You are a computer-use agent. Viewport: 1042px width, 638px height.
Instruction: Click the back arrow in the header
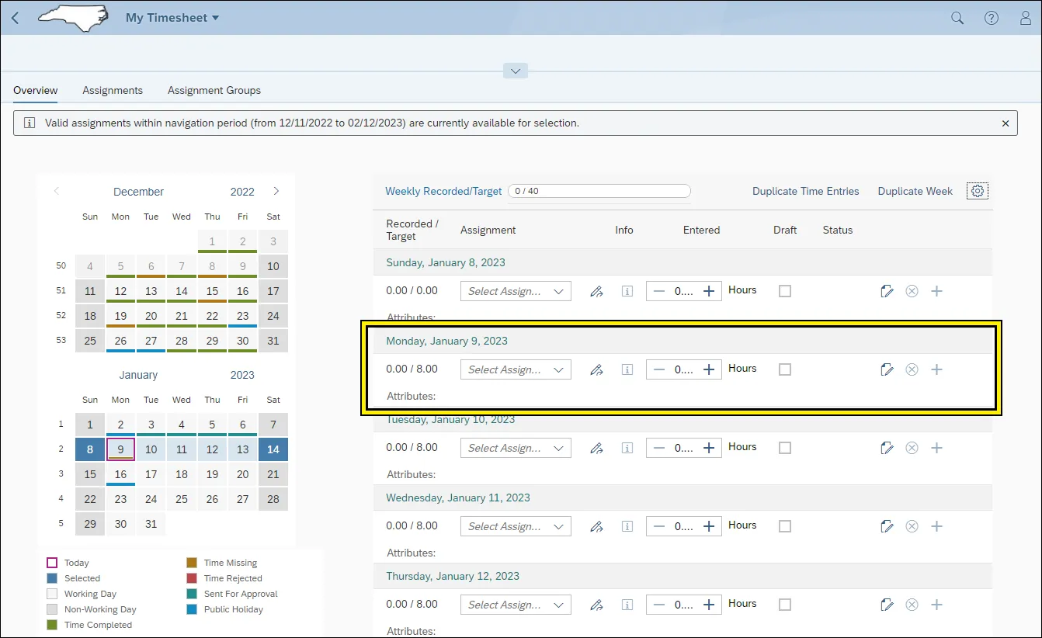pyautogui.click(x=16, y=18)
